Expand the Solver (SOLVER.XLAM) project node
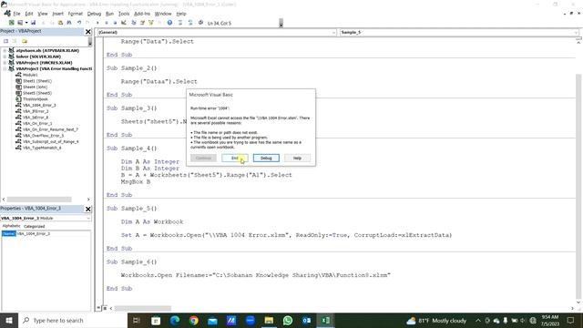 pos(5,56)
